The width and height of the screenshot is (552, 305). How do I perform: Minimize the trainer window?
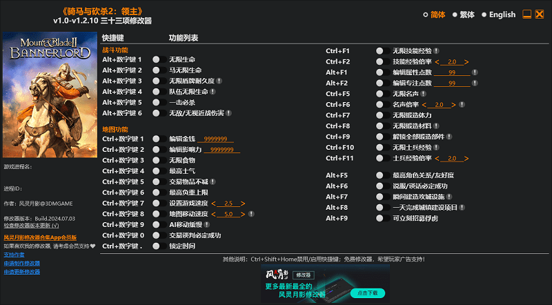click(x=526, y=14)
